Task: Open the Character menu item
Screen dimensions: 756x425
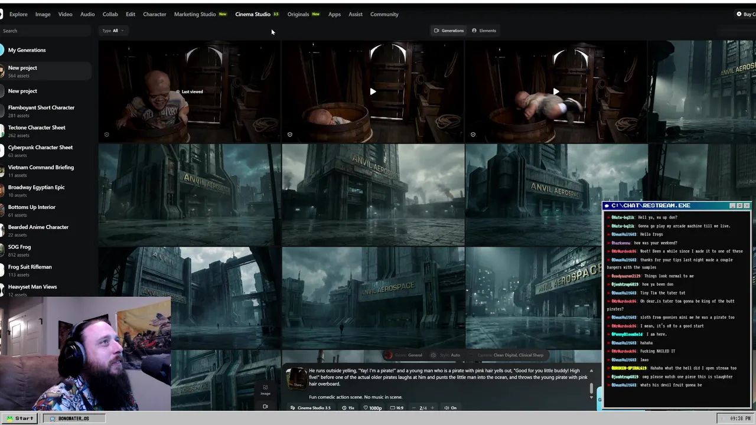Action: click(x=155, y=14)
